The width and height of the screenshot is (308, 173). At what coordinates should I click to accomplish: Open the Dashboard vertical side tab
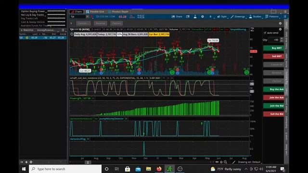(x=286, y=123)
